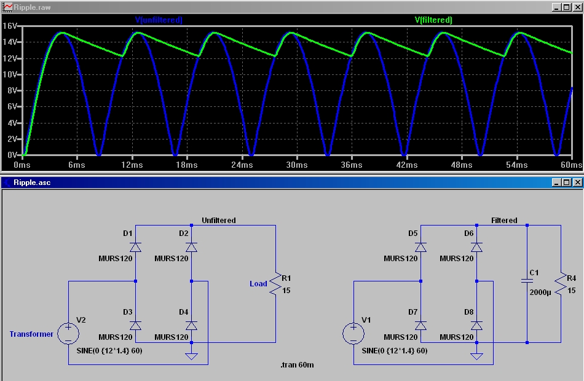This screenshot has width=584, height=381.
Task: Click the MURS120 label under D3
Action: point(116,337)
